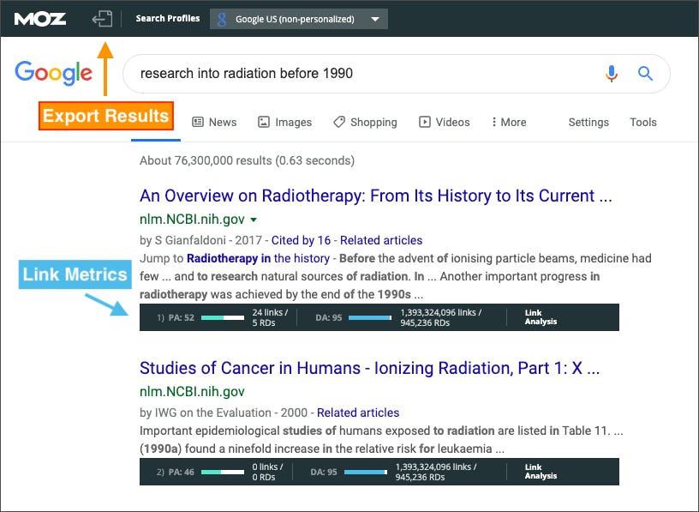This screenshot has width=699, height=512.
Task: Click the Google logo
Action: point(53,73)
